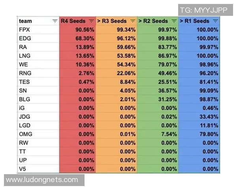Viewport: 237px width, 190px height.
Task: Select TES's 81.41% R1 cell
Action: coord(199,82)
